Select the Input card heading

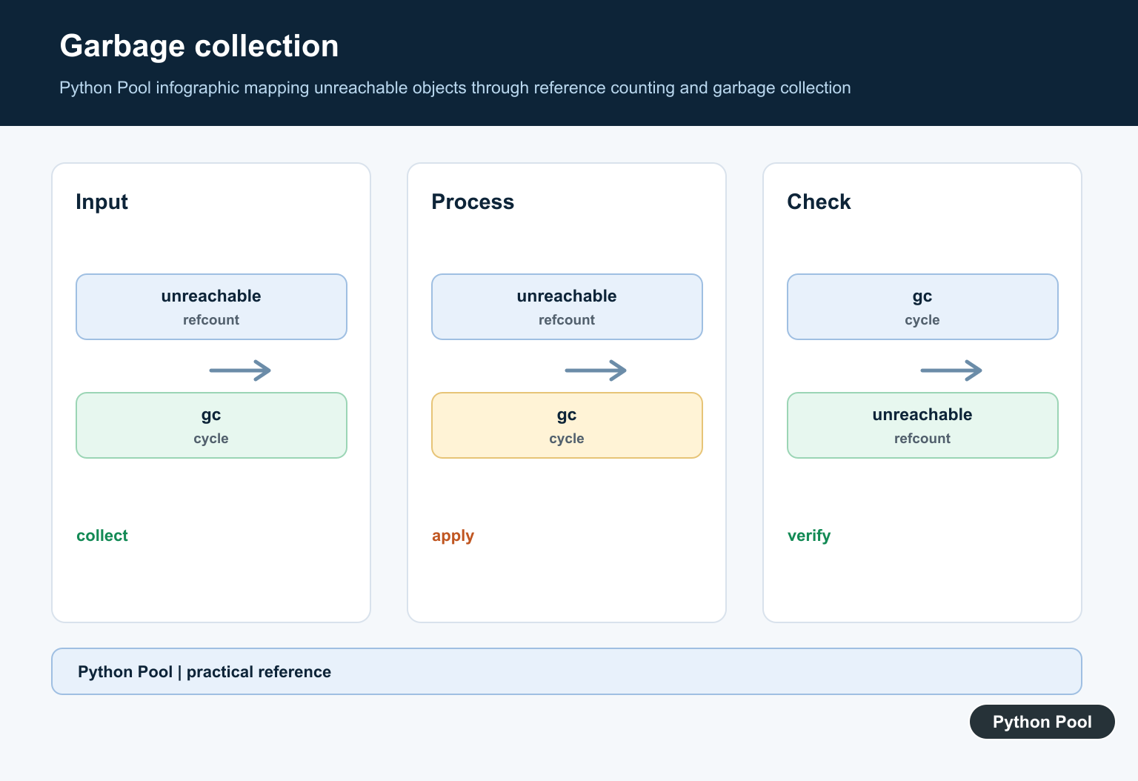(102, 202)
